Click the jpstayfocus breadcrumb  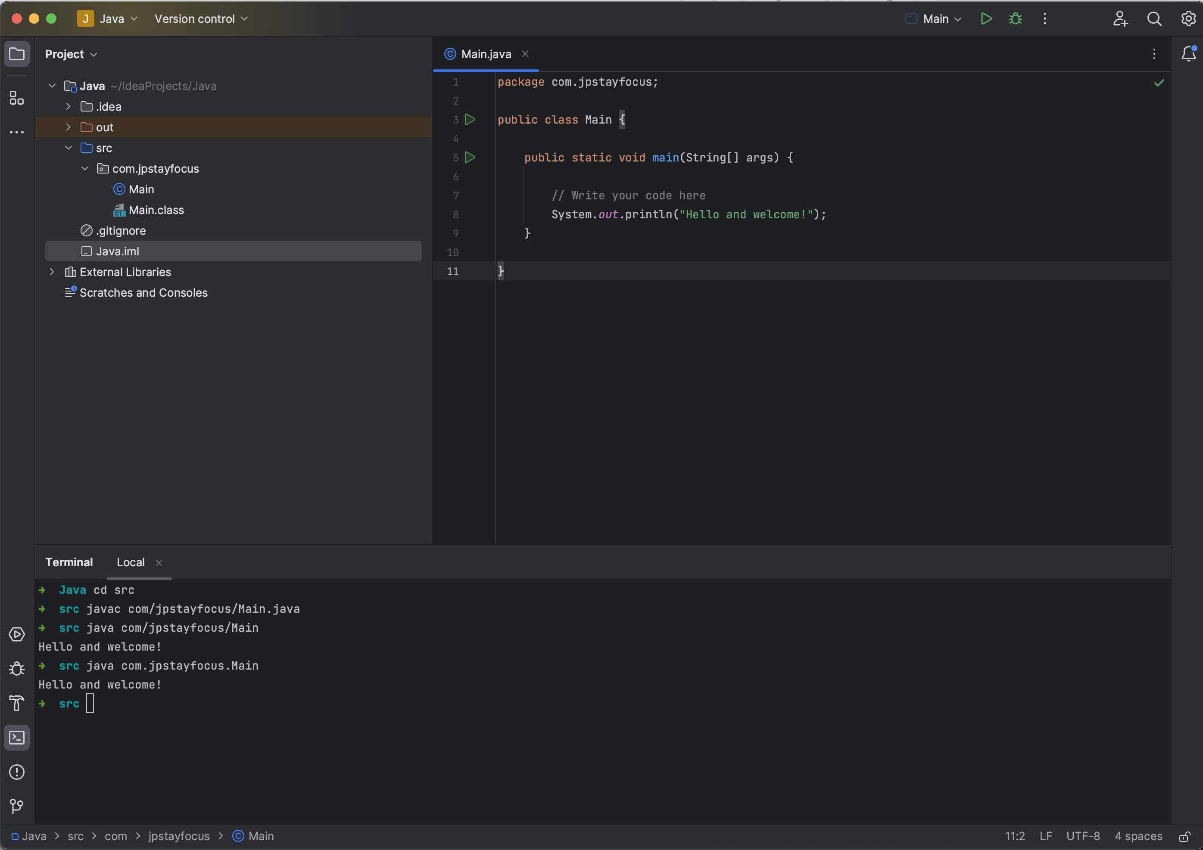[x=179, y=836]
